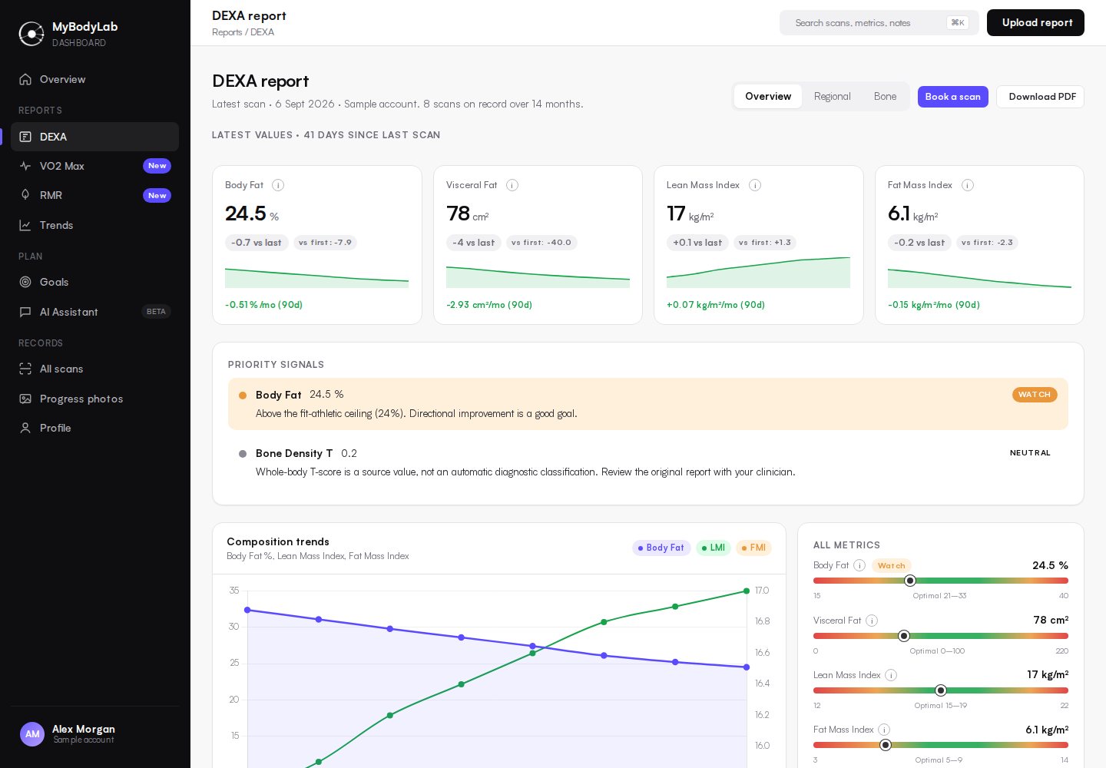Click info icon next to Fat Mass Index in All Metrics
Viewport: 1106px width, 768px height.
[x=884, y=730]
